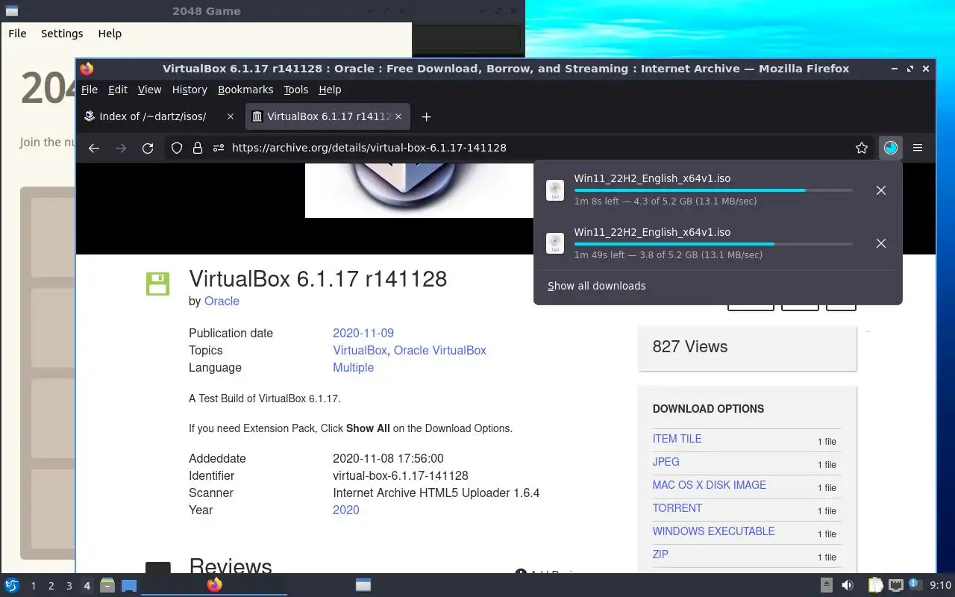Open the Firefox hamburger application menu
The height and width of the screenshot is (597, 955).
[918, 148]
